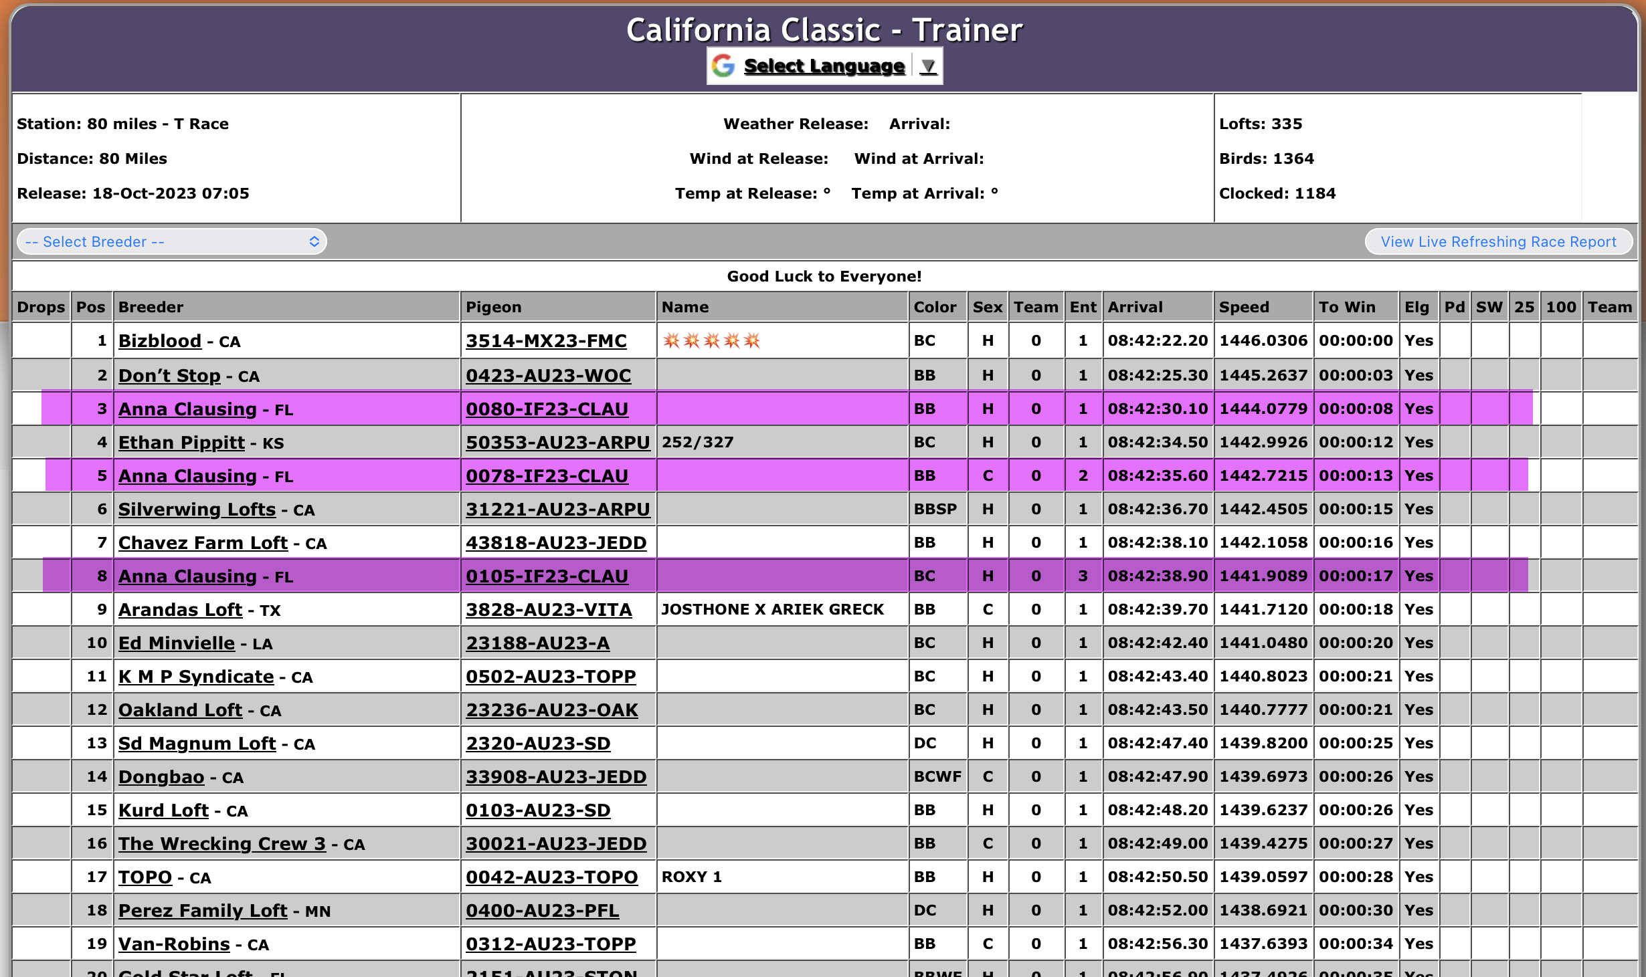
Task: Click the Select Language dropdown arrow
Action: click(x=928, y=66)
